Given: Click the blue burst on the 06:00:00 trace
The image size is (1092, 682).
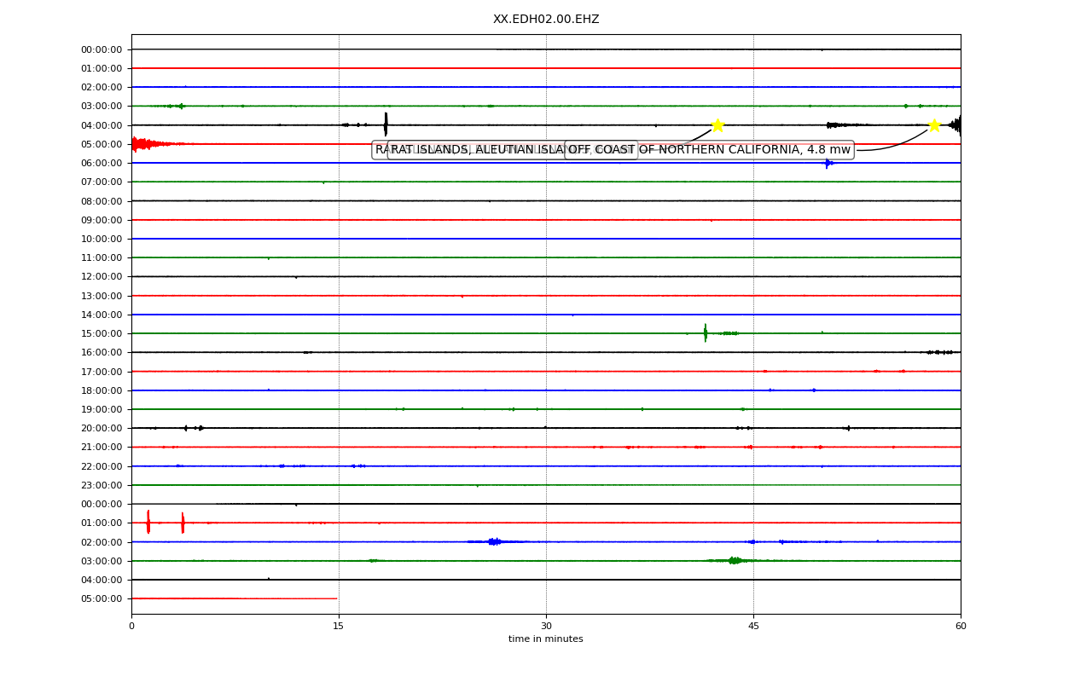Looking at the screenshot, I should click(x=827, y=163).
